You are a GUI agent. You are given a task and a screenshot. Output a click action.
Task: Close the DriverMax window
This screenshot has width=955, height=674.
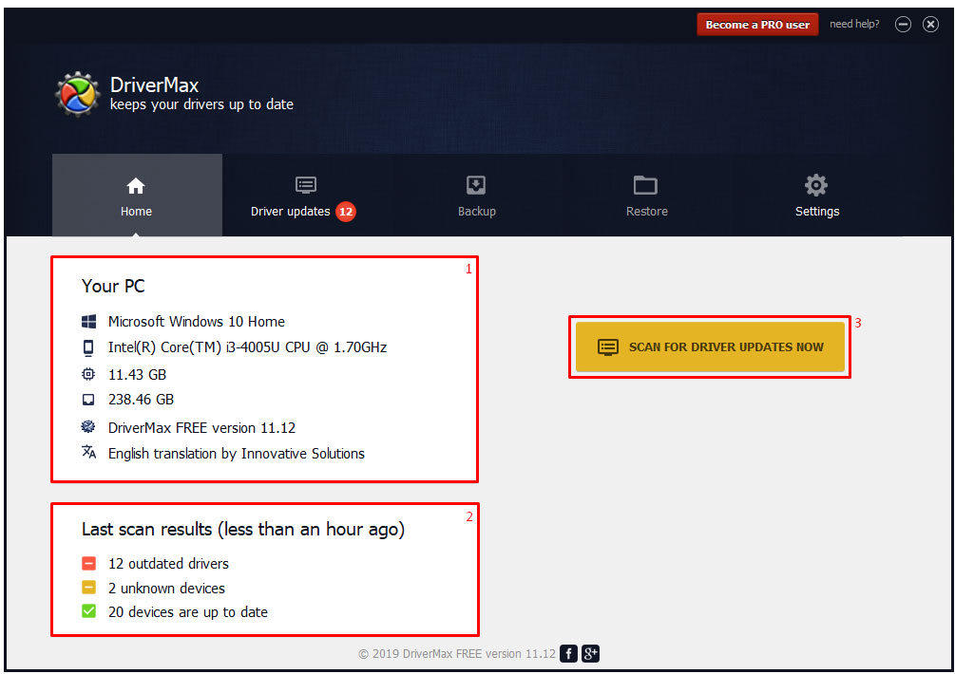tap(930, 25)
